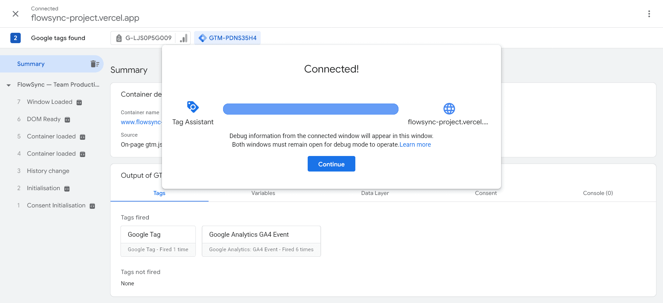Open event 1 Consent Initialisation
The width and height of the screenshot is (663, 303).
point(56,205)
